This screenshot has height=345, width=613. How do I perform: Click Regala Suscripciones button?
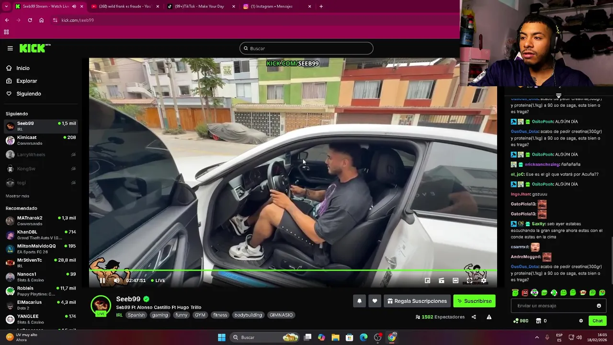[x=417, y=301]
